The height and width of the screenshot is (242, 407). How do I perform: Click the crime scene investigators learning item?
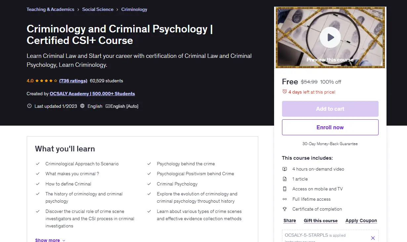90,219
